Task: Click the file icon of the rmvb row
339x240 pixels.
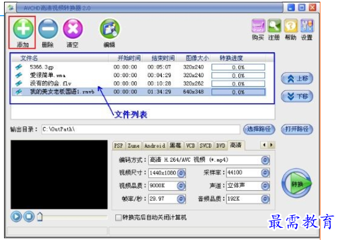Action: [19, 92]
